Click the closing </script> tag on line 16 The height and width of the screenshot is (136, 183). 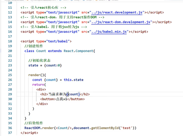(139, 32)
